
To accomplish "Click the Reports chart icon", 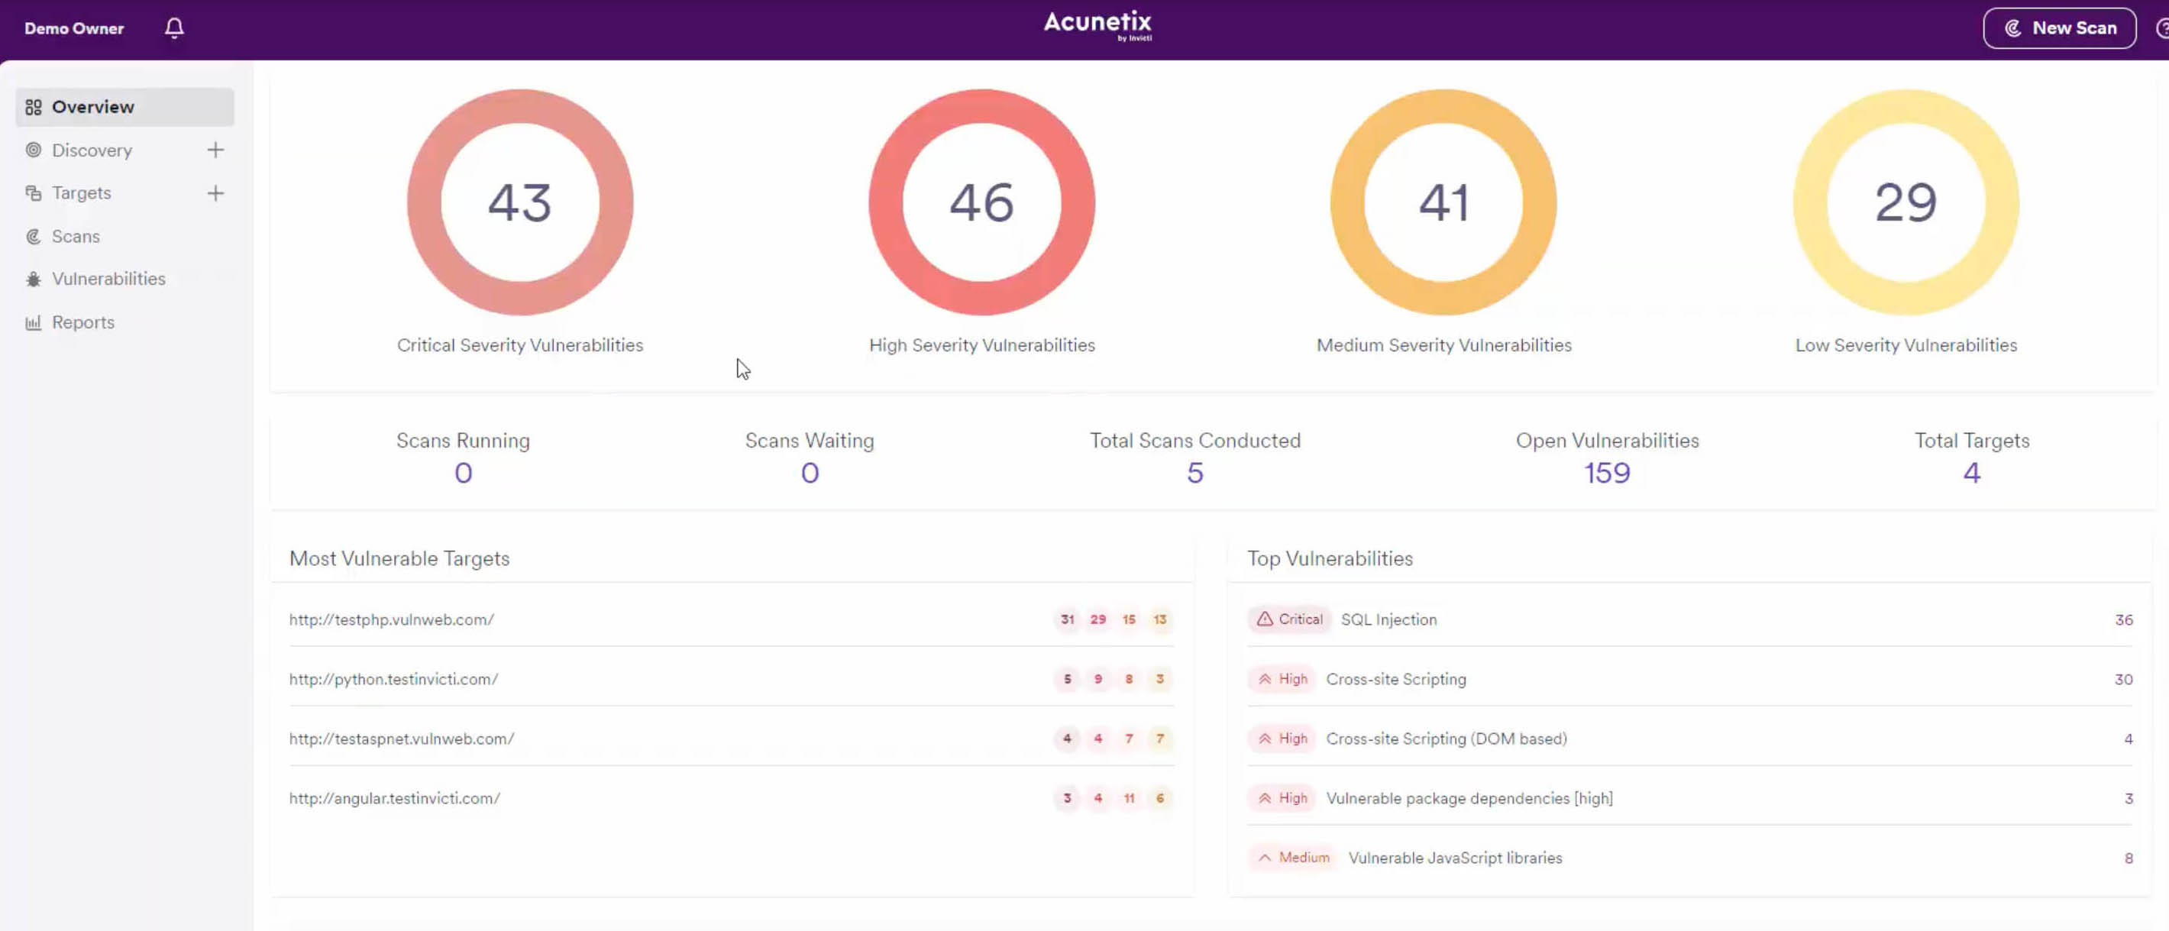I will [x=34, y=322].
